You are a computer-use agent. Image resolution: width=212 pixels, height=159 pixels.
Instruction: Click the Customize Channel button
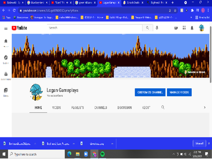tap(150, 92)
